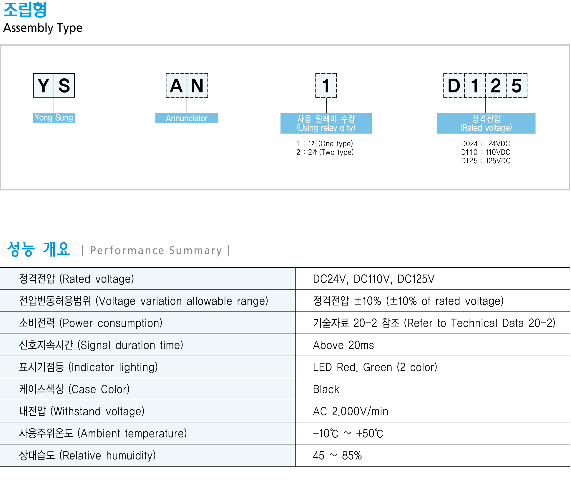Viewport: 571px width, 481px height.
Task: Click the dashed box containing 1
Action: point(326,85)
